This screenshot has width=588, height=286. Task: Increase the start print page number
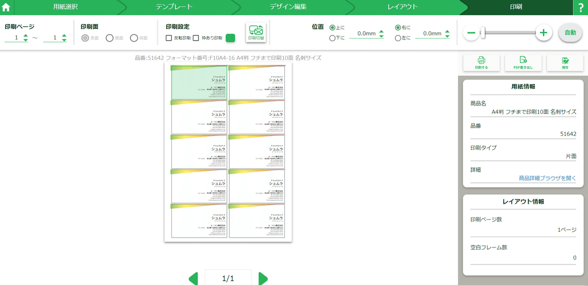[25, 35]
